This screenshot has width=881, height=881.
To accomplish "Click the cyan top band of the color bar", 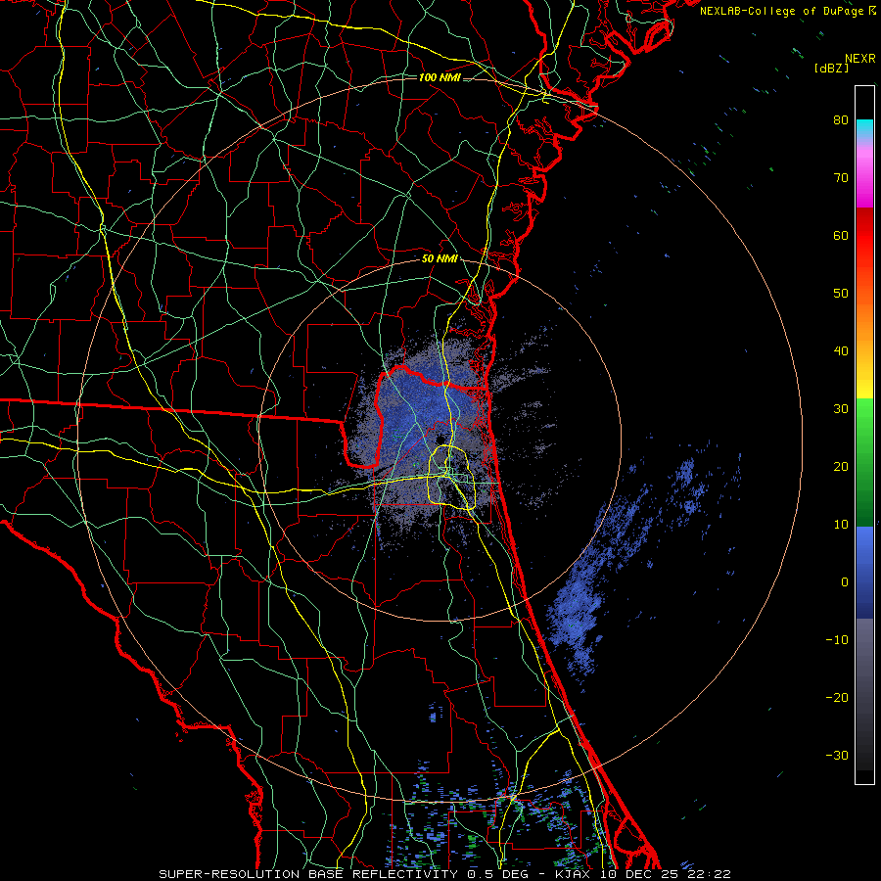I will pos(864,129).
